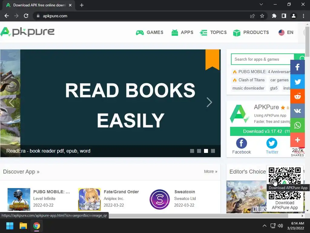
Task: Select the second carousel indicator dot
Action: tap(199, 151)
